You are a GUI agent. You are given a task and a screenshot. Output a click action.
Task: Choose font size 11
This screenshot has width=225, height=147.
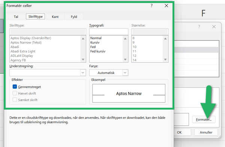(135, 51)
